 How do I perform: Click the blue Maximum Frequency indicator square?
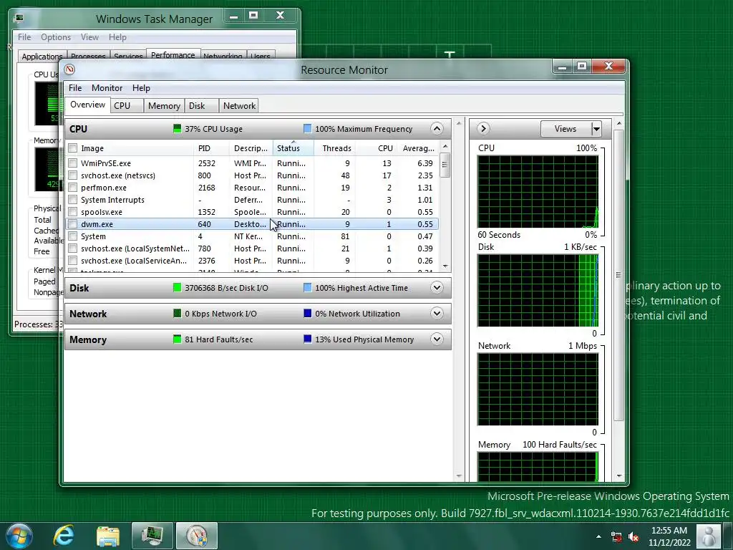307,129
